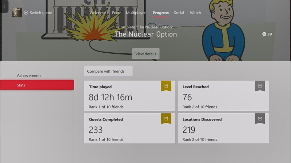The width and height of the screenshot is (291, 163).
Task: Click the Gamerscore G icon
Action: point(264,34)
